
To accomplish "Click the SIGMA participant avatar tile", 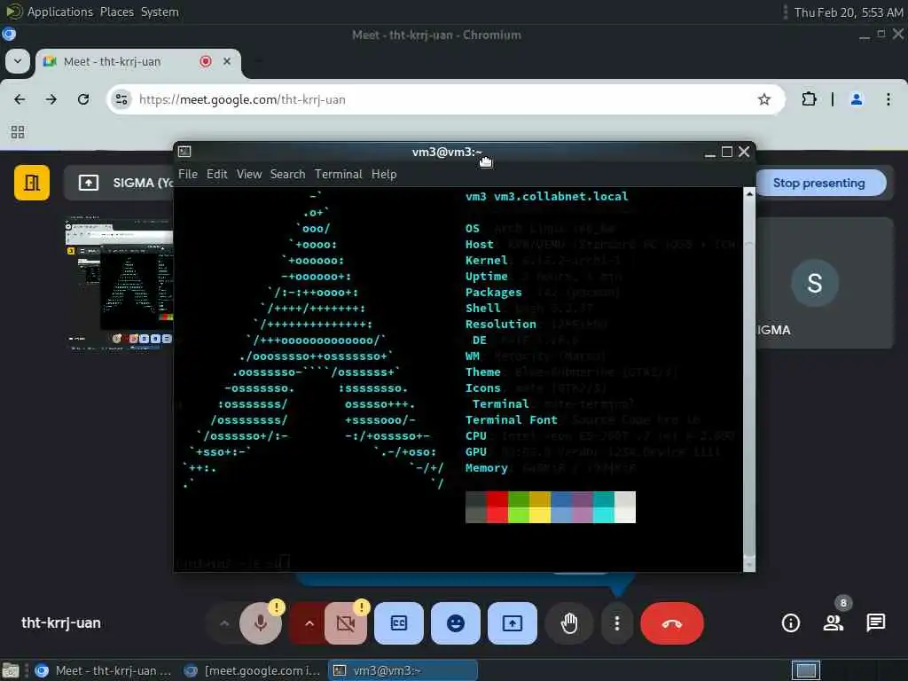I will click(814, 283).
